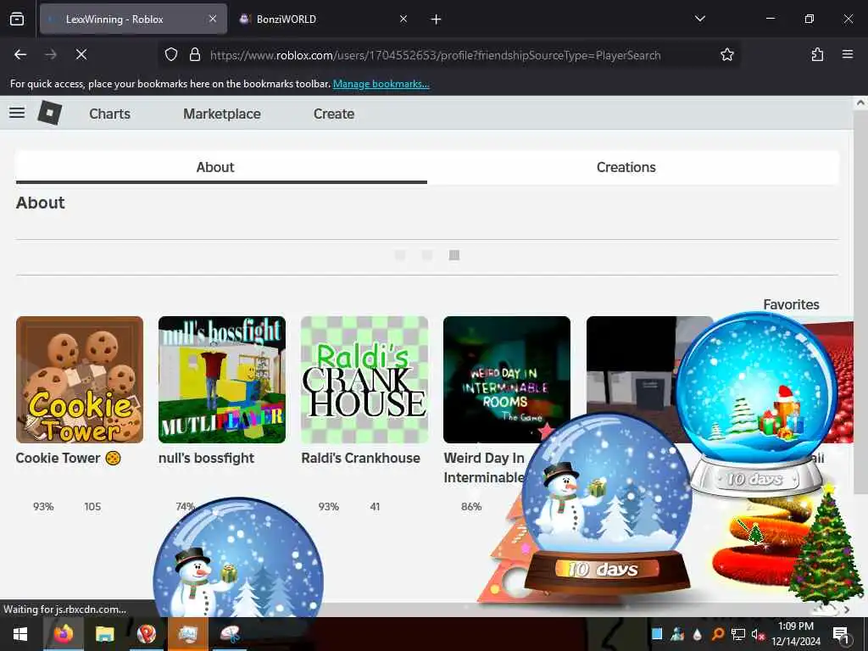Click the desktop Christmas tree widget

click(826, 545)
